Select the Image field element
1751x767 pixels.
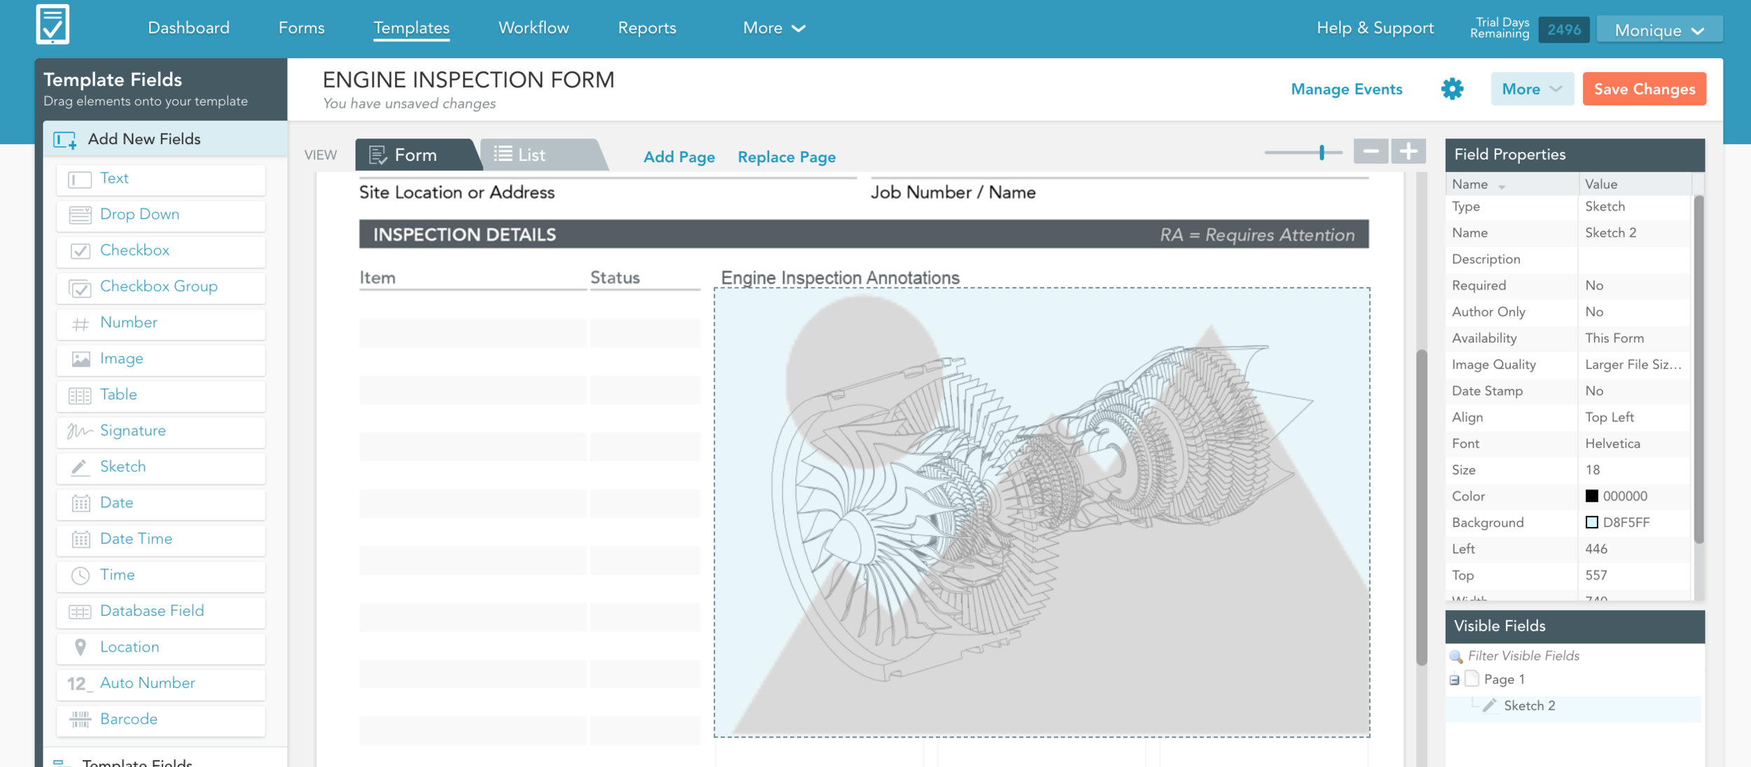[161, 359]
